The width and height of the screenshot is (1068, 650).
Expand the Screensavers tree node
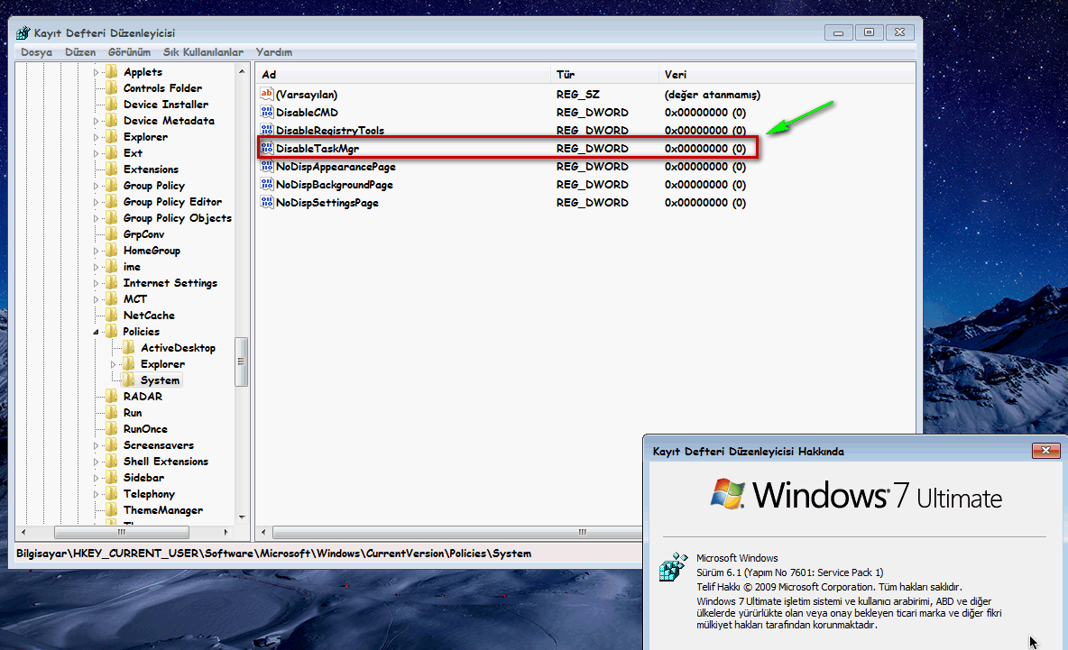pos(96,446)
